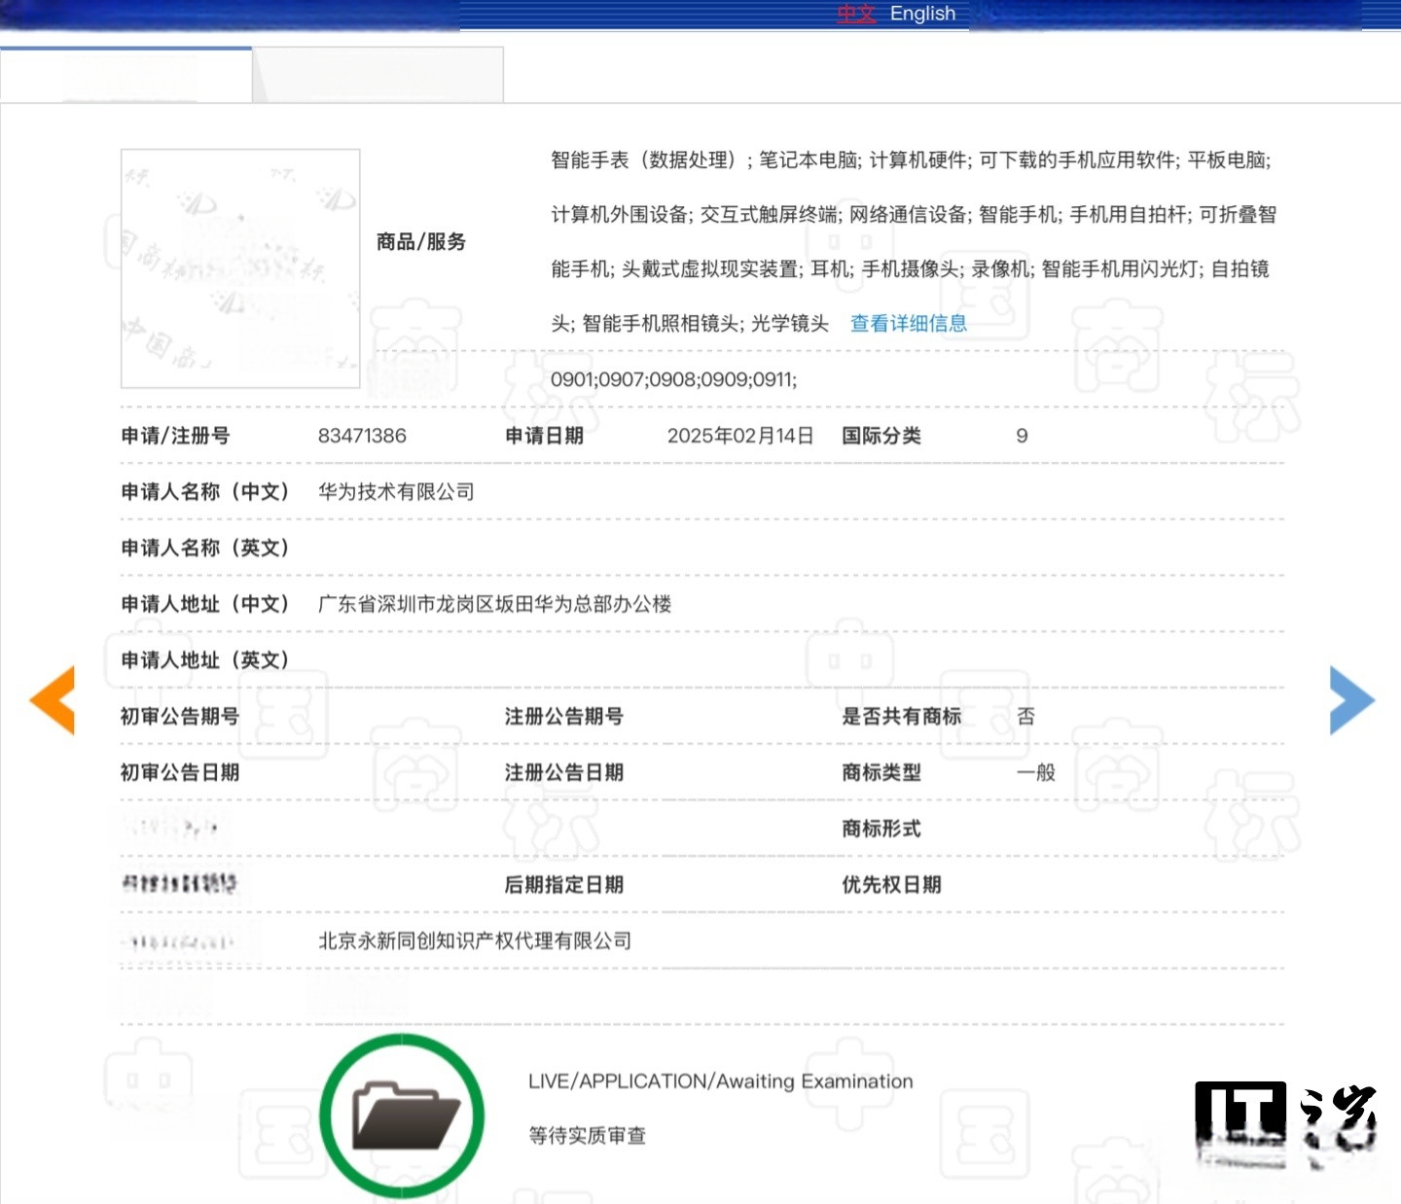Click goods text line starting 计算机外围设备

click(914, 215)
